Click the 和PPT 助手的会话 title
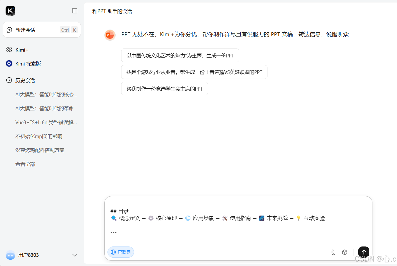 (112, 11)
